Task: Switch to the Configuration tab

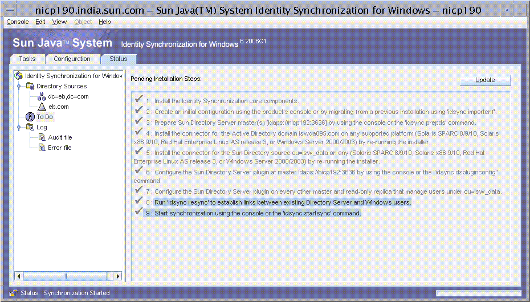Action: pyautogui.click(x=72, y=59)
